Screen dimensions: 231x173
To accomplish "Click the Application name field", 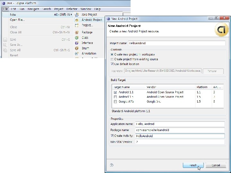I will tap(180, 124).
